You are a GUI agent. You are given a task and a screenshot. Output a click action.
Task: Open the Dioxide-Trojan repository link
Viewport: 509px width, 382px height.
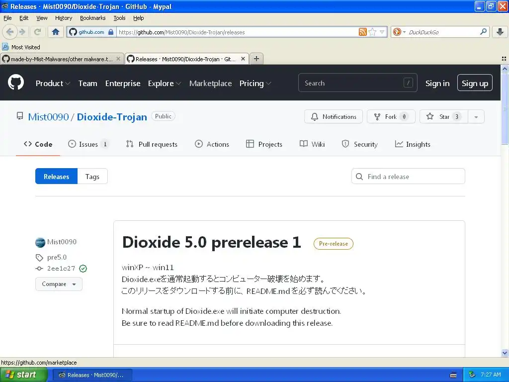tap(112, 117)
